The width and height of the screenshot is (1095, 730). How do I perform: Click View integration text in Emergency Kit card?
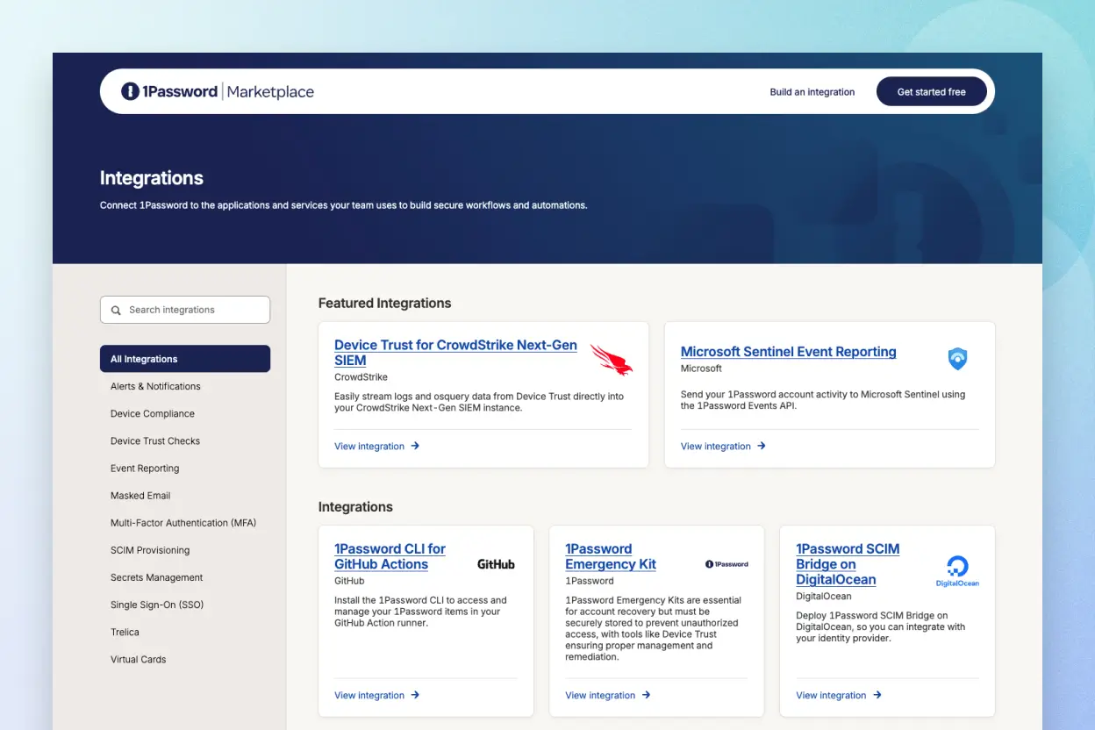pyautogui.click(x=600, y=696)
